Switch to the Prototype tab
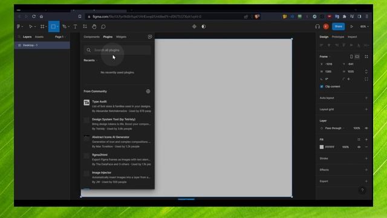Image resolution: width=387 pixels, height=218 pixels. point(337,37)
